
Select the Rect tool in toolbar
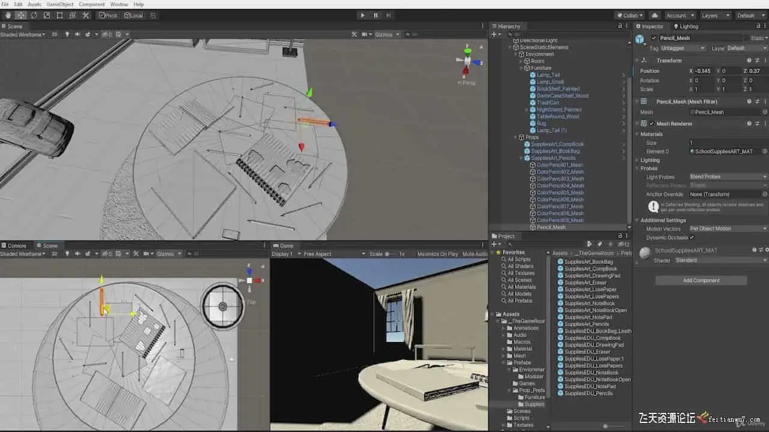[x=59, y=15]
